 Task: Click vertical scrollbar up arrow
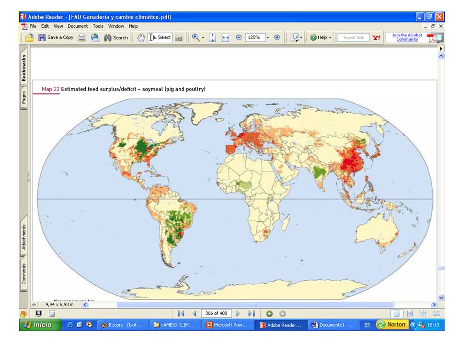pyautogui.click(x=441, y=56)
